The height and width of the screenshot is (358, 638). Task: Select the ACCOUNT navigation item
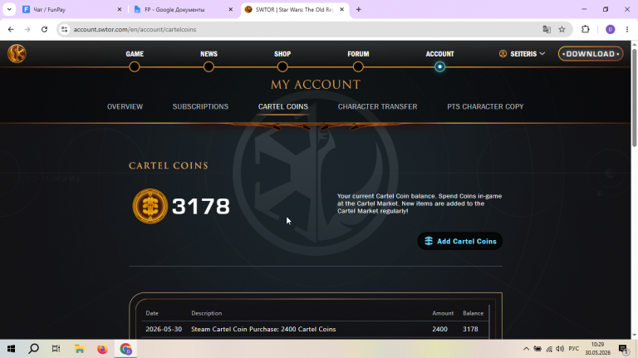tap(439, 54)
